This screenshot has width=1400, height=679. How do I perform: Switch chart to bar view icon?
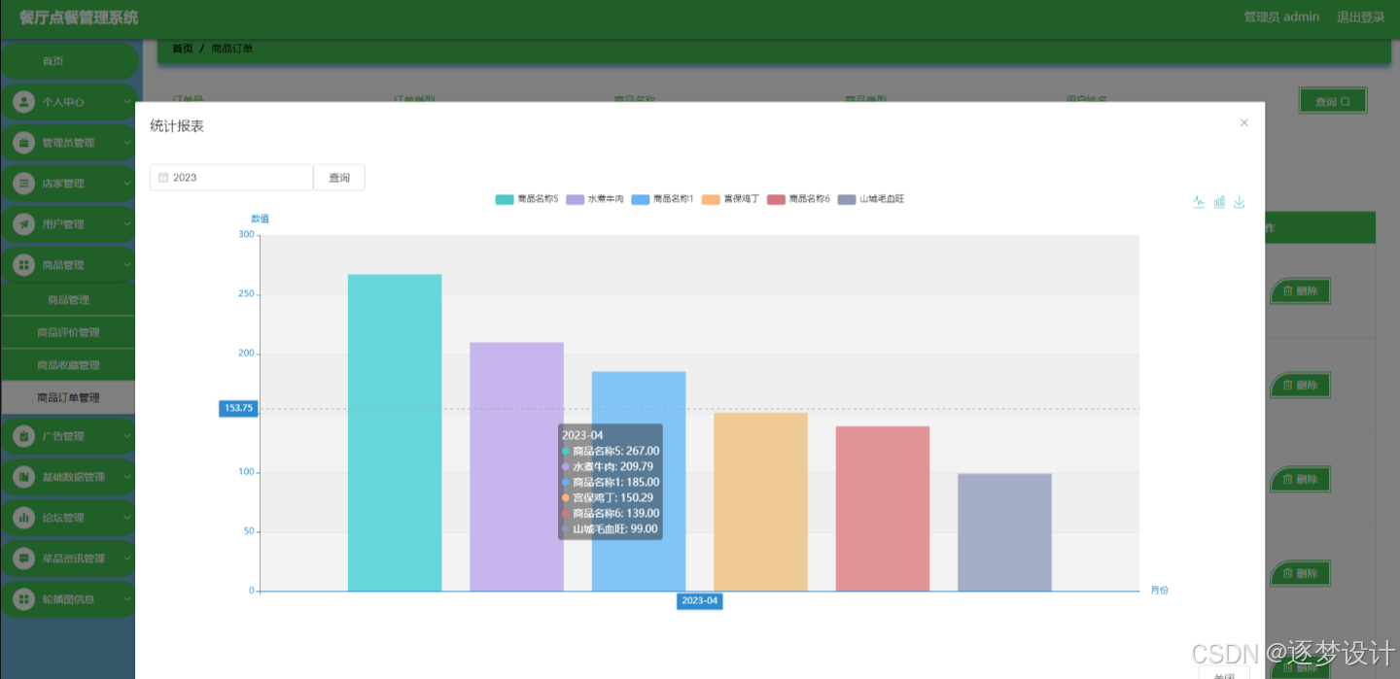[x=1219, y=202]
